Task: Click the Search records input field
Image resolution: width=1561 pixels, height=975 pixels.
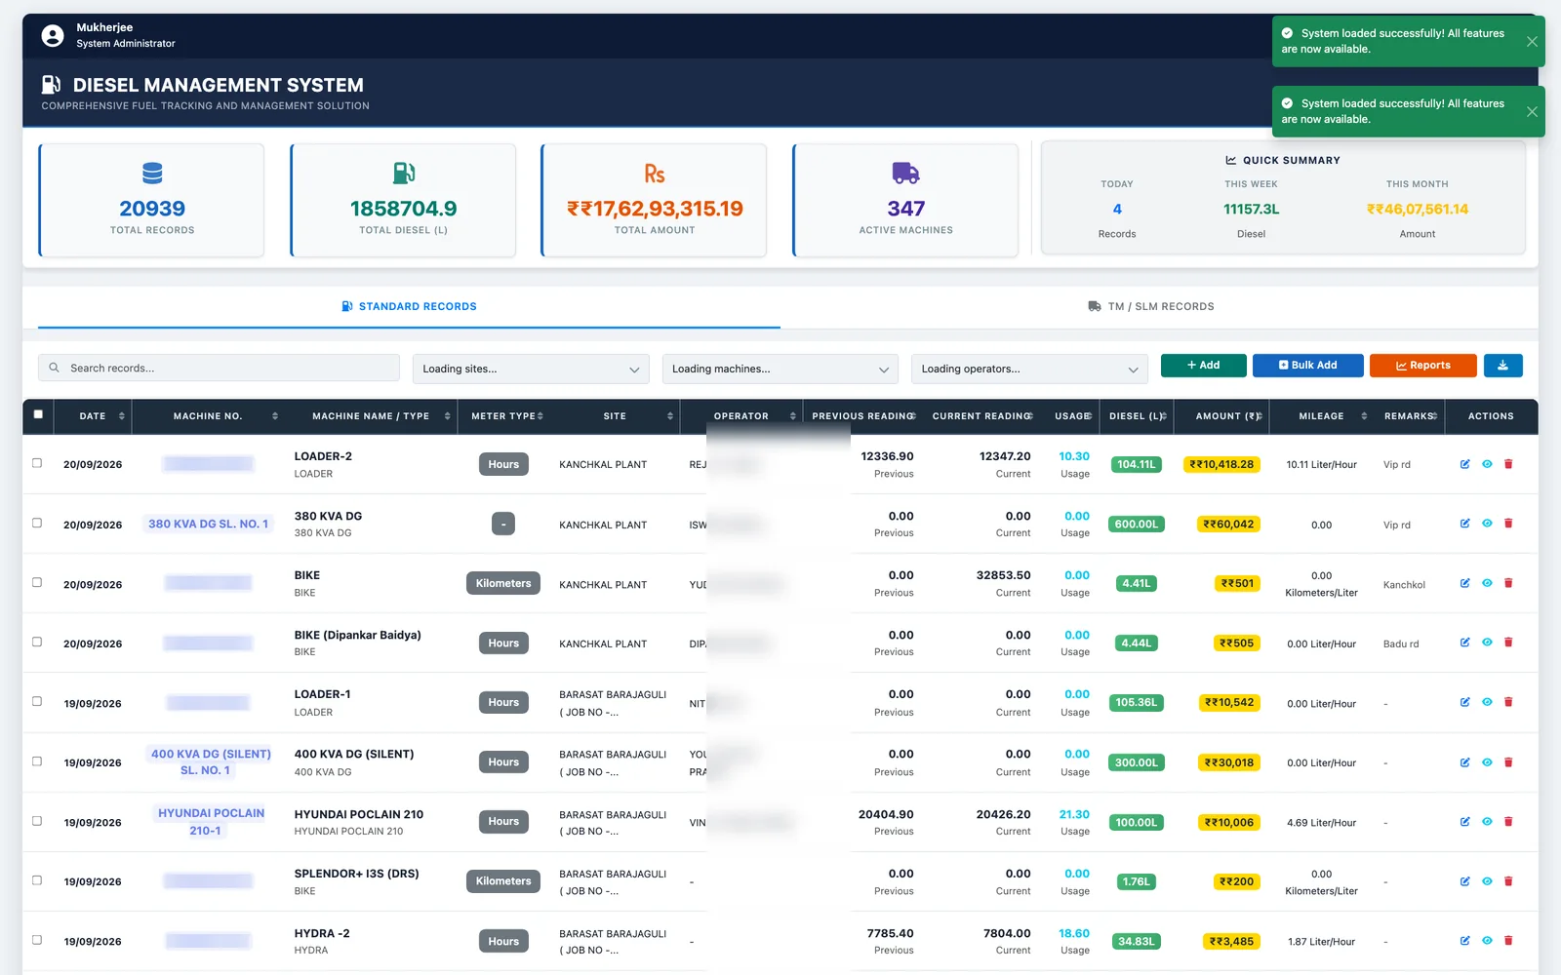Action: (x=219, y=368)
